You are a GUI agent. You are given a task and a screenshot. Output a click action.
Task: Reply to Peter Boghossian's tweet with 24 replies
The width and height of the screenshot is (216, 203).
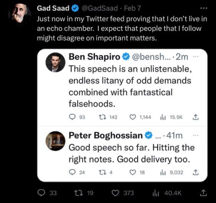(x=72, y=172)
